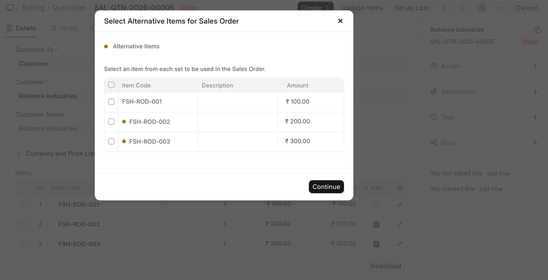Add attachment with Attachments plus icon
Viewport: 548px width, 280px height.
tap(535, 92)
